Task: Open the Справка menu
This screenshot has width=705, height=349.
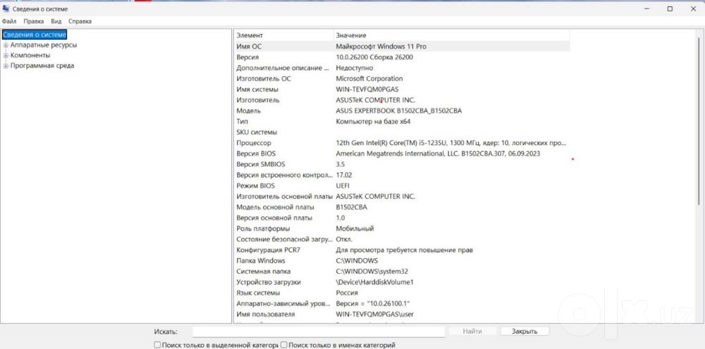Action: (x=80, y=21)
